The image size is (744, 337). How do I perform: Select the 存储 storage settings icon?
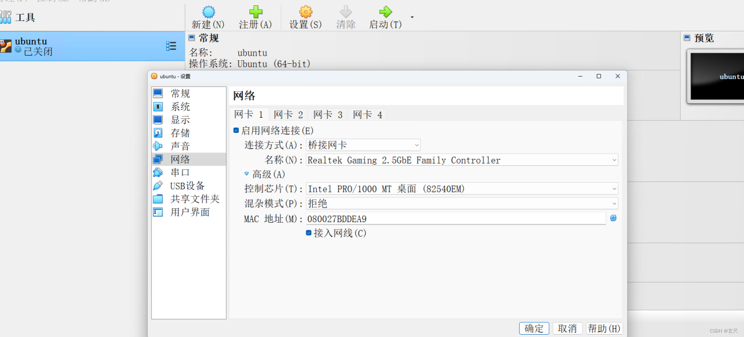click(x=159, y=133)
